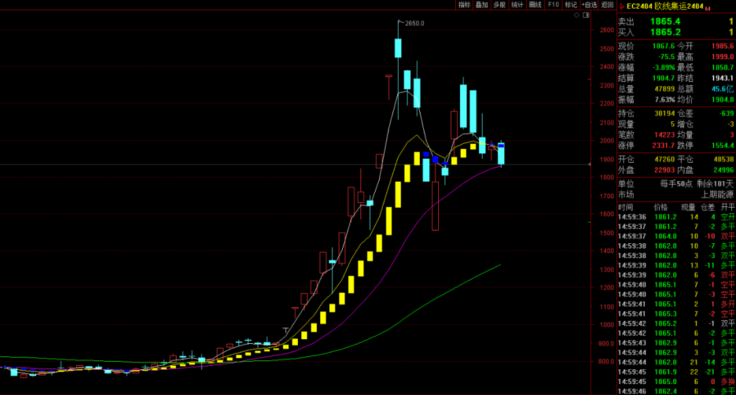The width and height of the screenshot is (736, 395).
Task: Click the 最低 value 1850.7
Action: [722, 67]
